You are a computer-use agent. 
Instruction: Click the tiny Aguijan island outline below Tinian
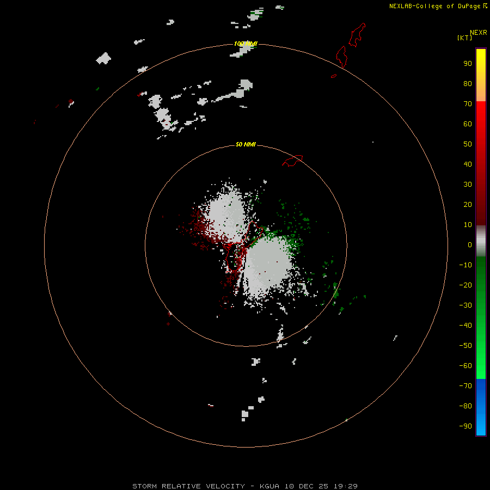point(334,76)
